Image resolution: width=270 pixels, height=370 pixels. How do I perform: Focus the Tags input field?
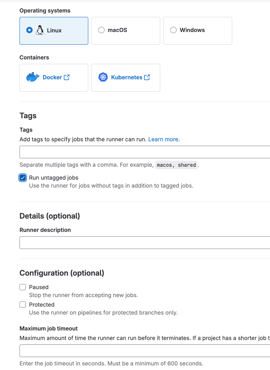pyautogui.click(x=145, y=152)
